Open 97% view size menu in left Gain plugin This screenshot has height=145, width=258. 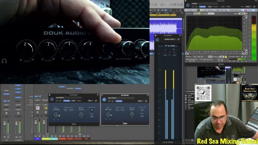pyautogui.click(x=90, y=101)
